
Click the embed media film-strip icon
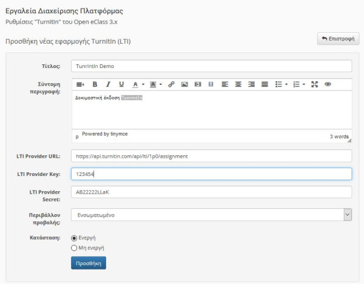[x=211, y=84]
